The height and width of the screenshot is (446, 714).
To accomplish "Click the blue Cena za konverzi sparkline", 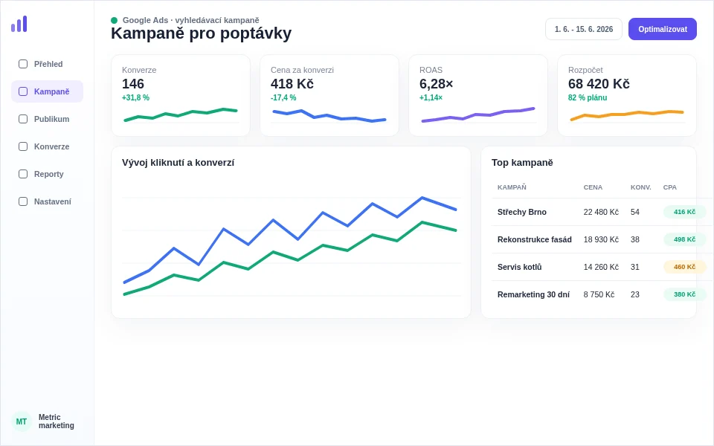I will click(x=329, y=116).
